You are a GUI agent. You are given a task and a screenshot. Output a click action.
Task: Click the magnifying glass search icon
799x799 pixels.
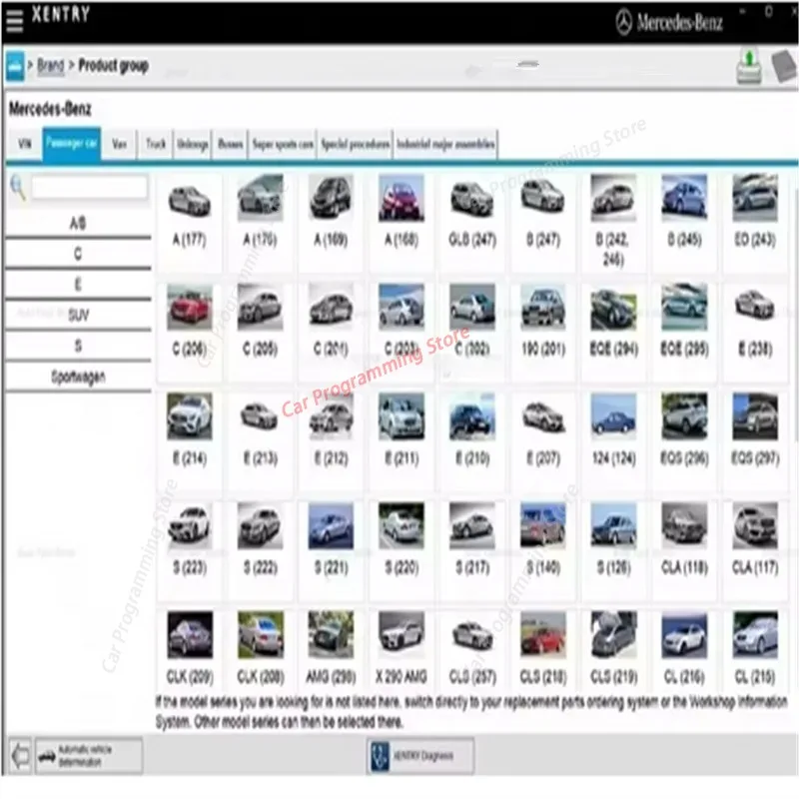point(18,188)
